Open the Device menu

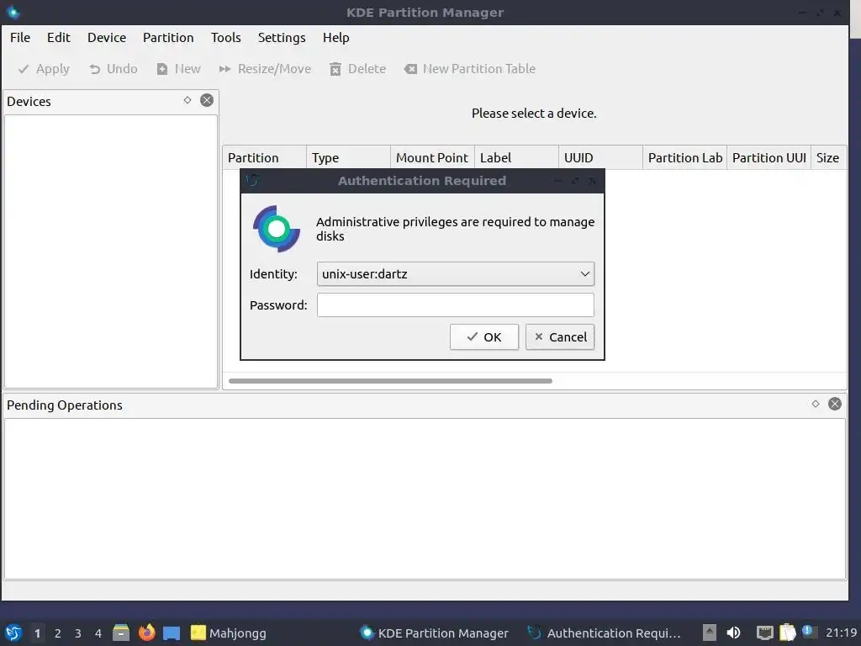click(x=107, y=37)
